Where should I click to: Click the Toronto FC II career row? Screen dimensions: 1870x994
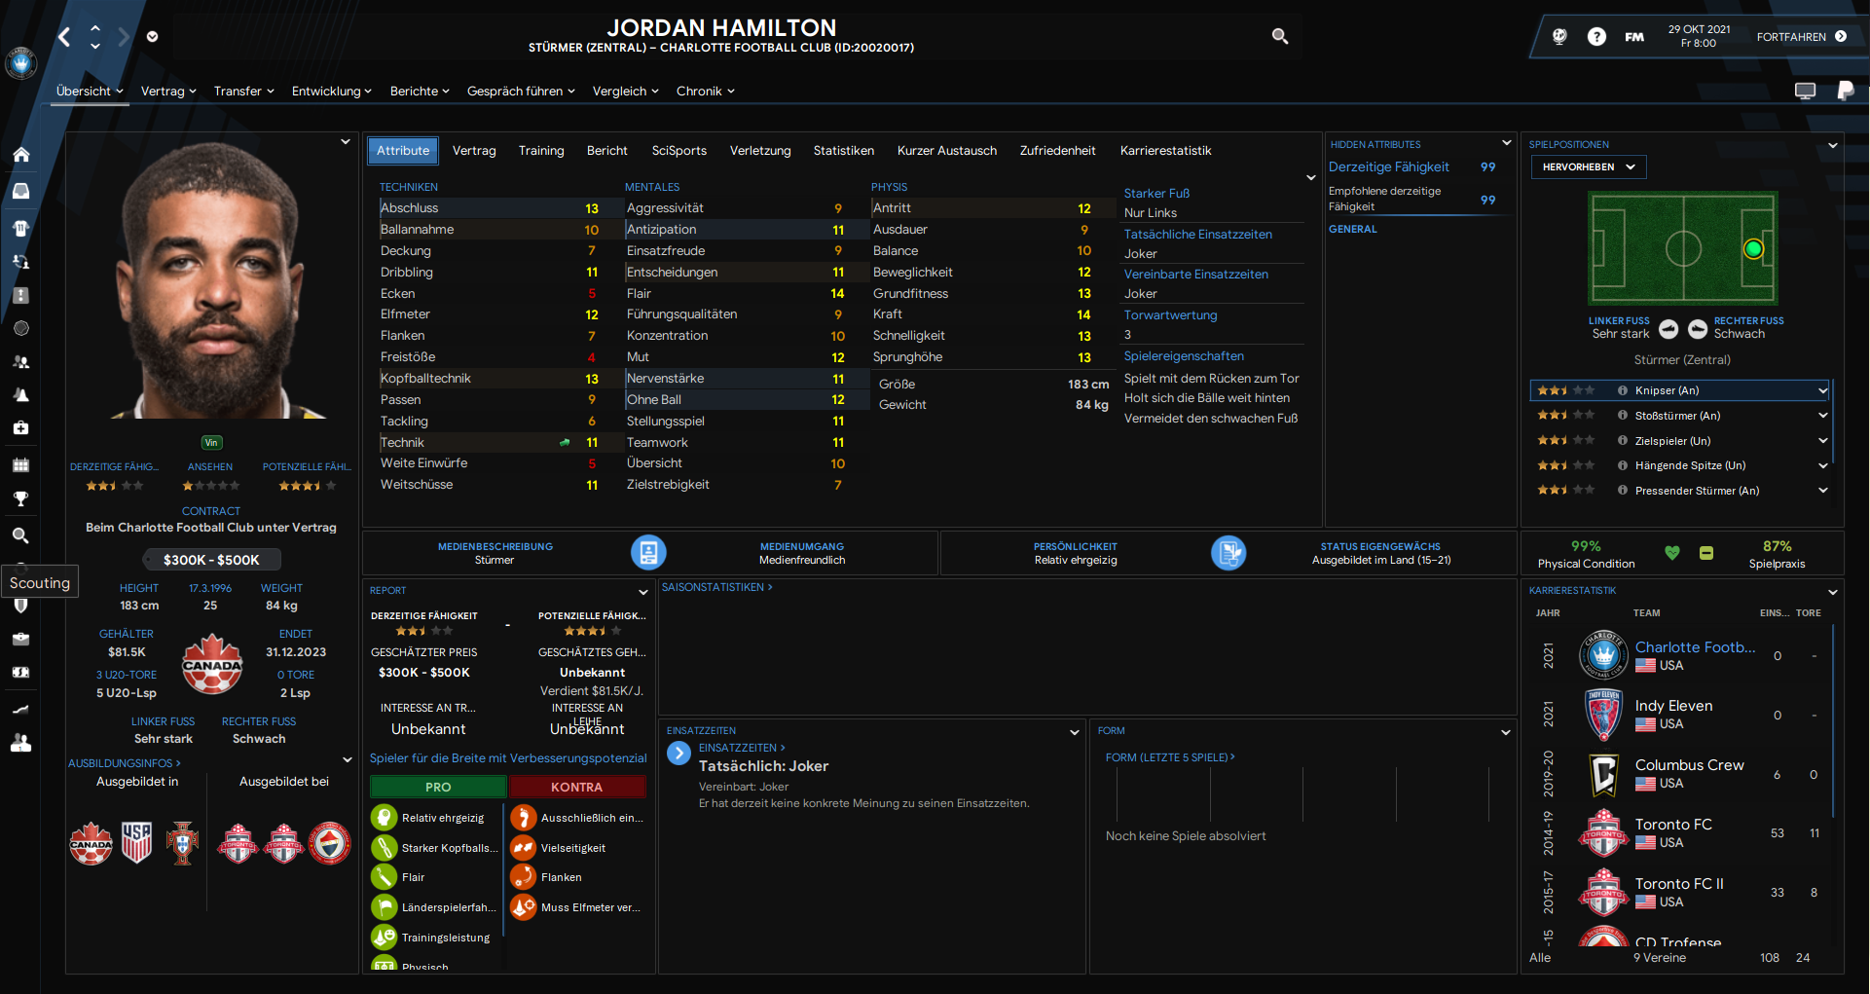click(1681, 893)
